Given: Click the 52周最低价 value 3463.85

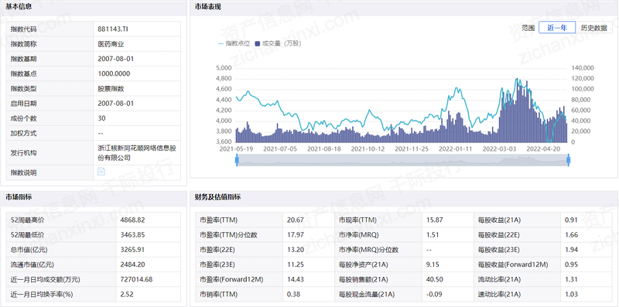Looking at the screenshot, I should 132,235.
